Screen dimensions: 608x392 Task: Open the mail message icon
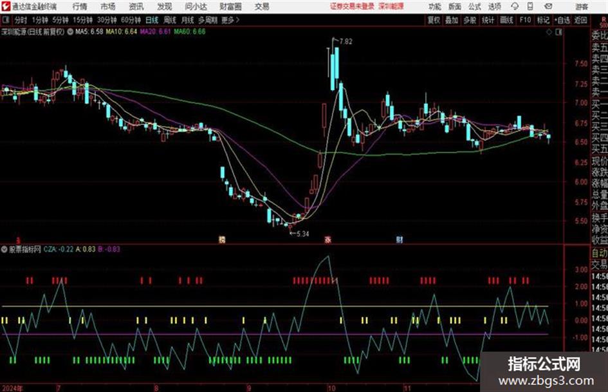(548, 6)
